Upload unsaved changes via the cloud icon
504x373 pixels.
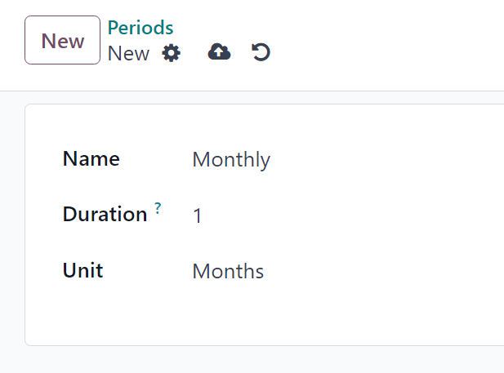coord(219,53)
